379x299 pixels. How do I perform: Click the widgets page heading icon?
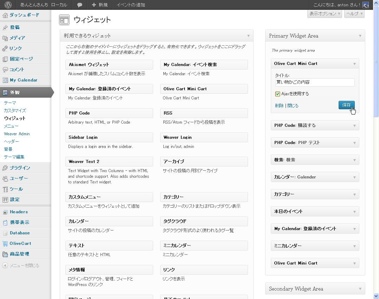[64, 20]
